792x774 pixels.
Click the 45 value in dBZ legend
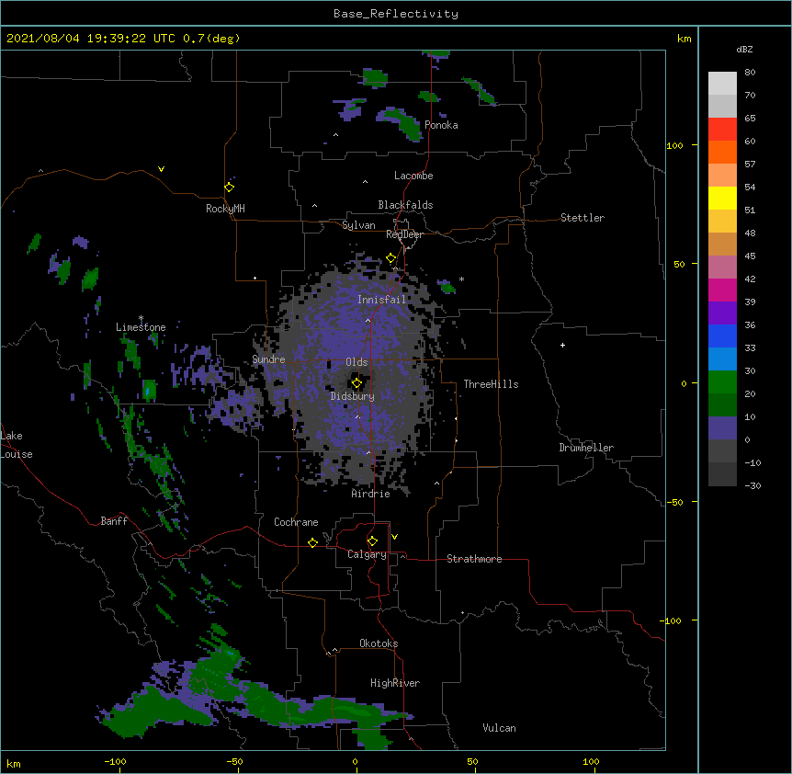pyautogui.click(x=750, y=256)
